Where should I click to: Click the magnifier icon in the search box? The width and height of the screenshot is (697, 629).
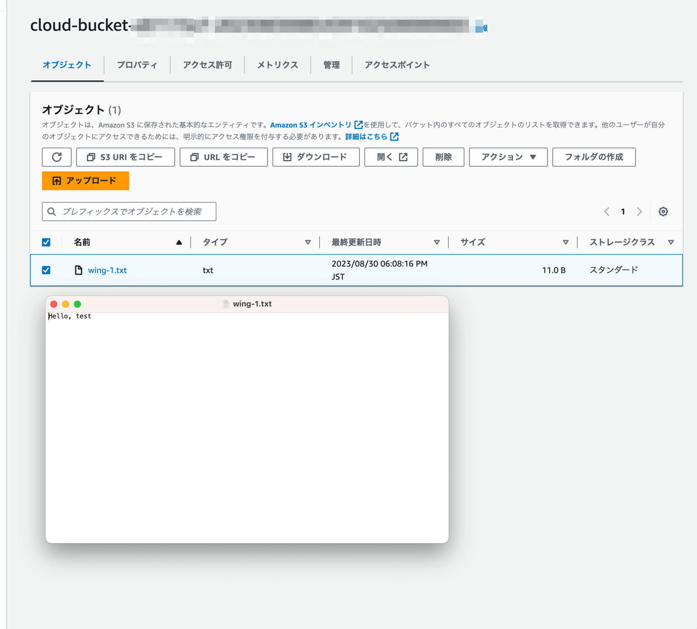click(51, 211)
